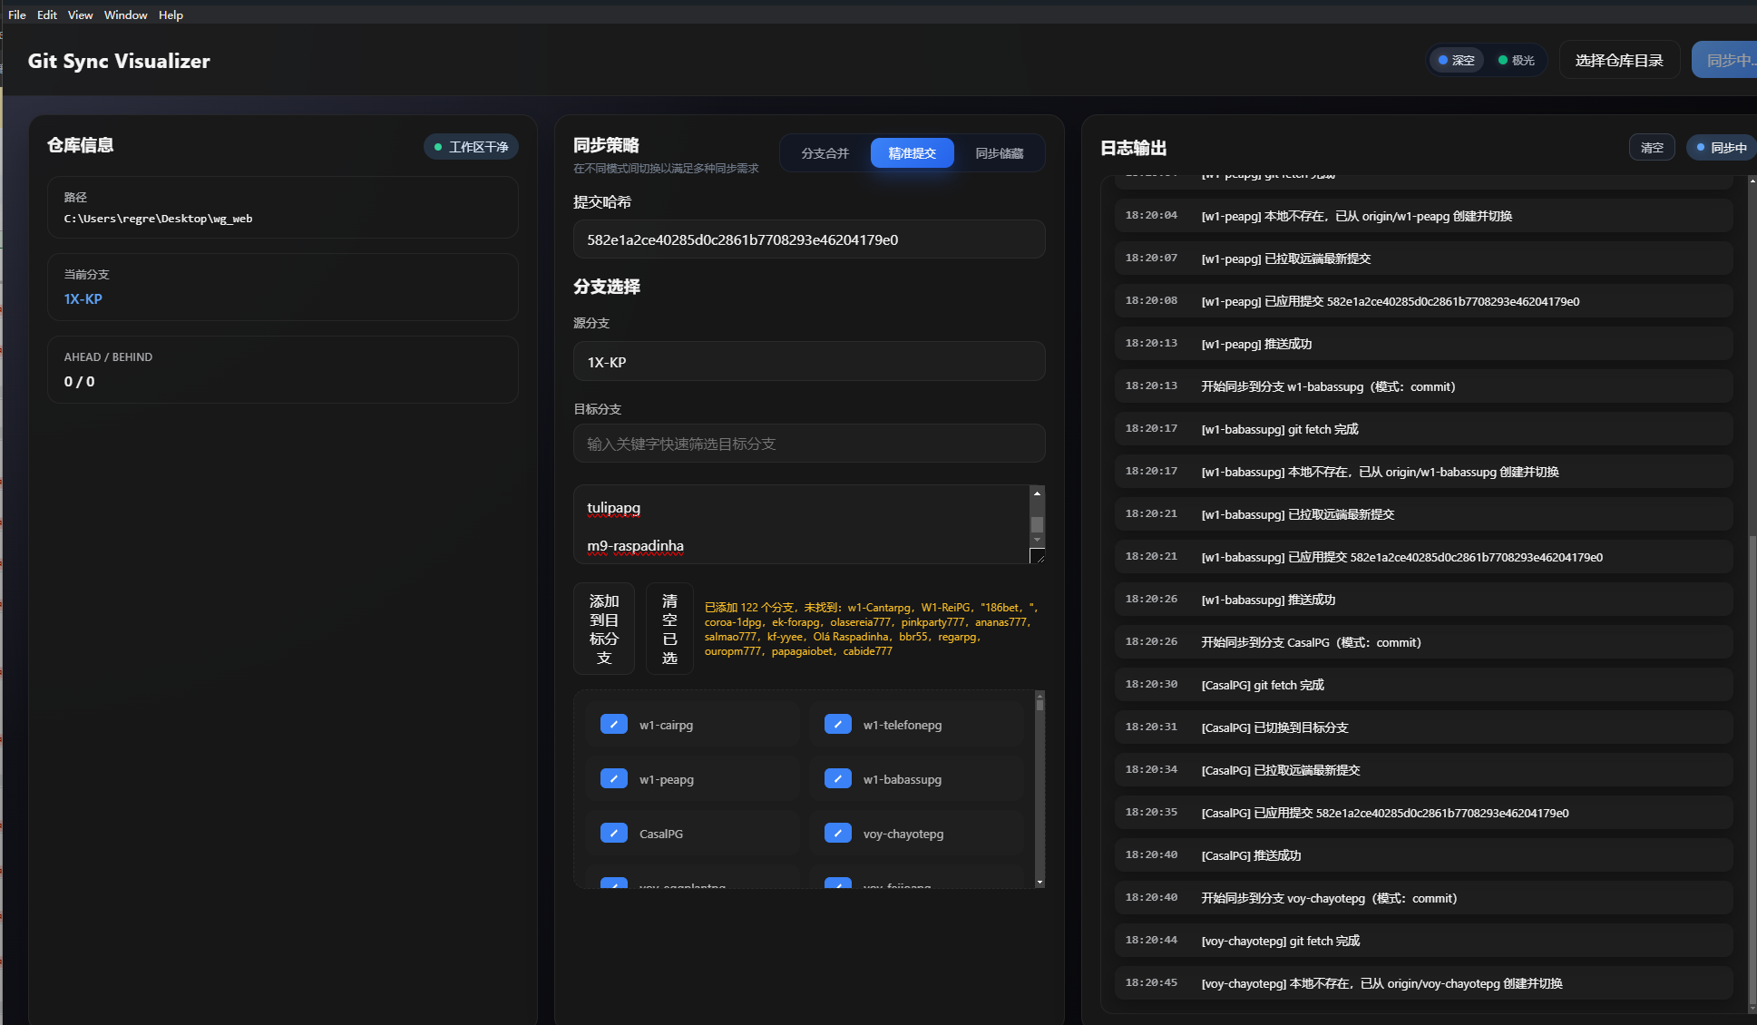
Task: Clear the log with 清空 button
Action: point(1652,148)
